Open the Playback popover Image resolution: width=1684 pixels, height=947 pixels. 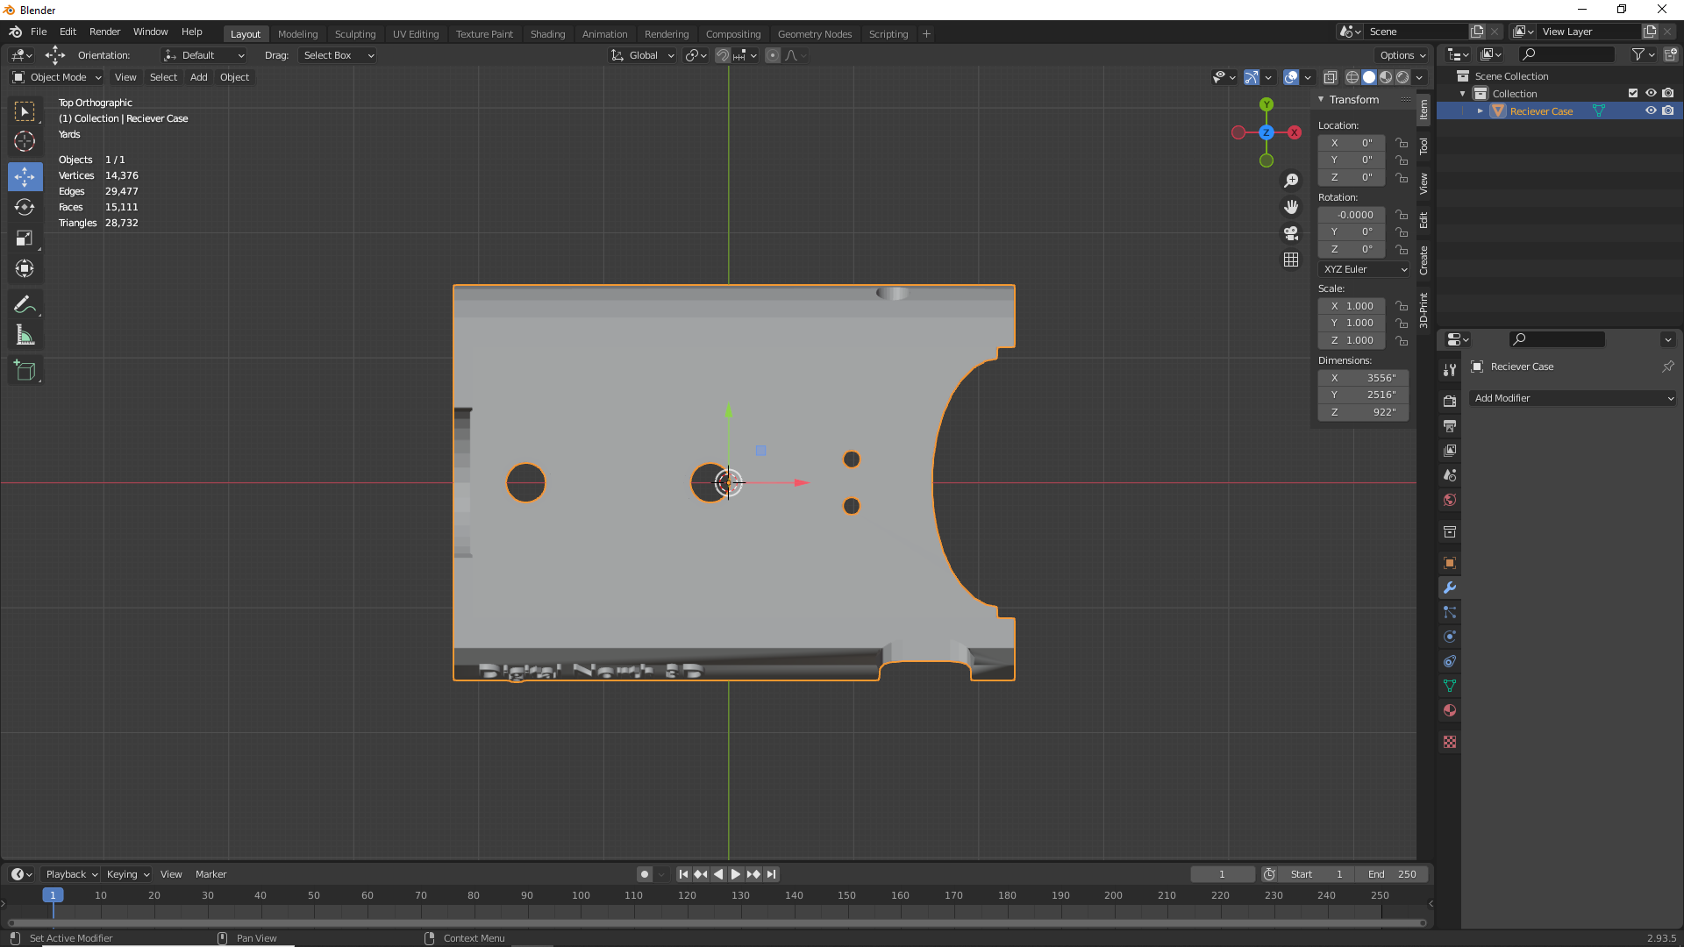pyautogui.click(x=71, y=874)
